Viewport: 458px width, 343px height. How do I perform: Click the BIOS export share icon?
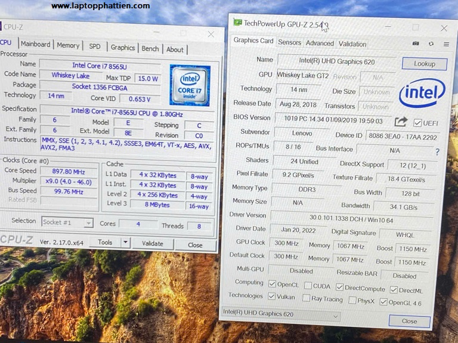coord(401,122)
